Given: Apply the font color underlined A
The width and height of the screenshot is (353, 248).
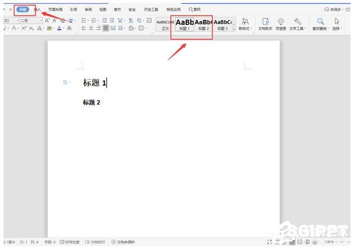Looking at the screenshot, I should 59,28.
